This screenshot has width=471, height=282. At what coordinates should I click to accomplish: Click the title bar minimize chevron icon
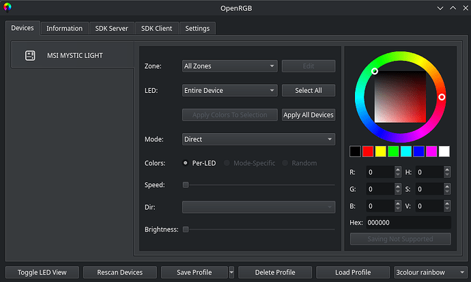(440, 8)
